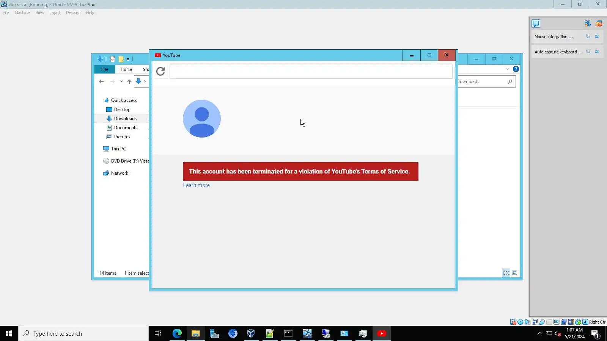Select Quick access in the Explorer tree

pyautogui.click(x=121, y=100)
